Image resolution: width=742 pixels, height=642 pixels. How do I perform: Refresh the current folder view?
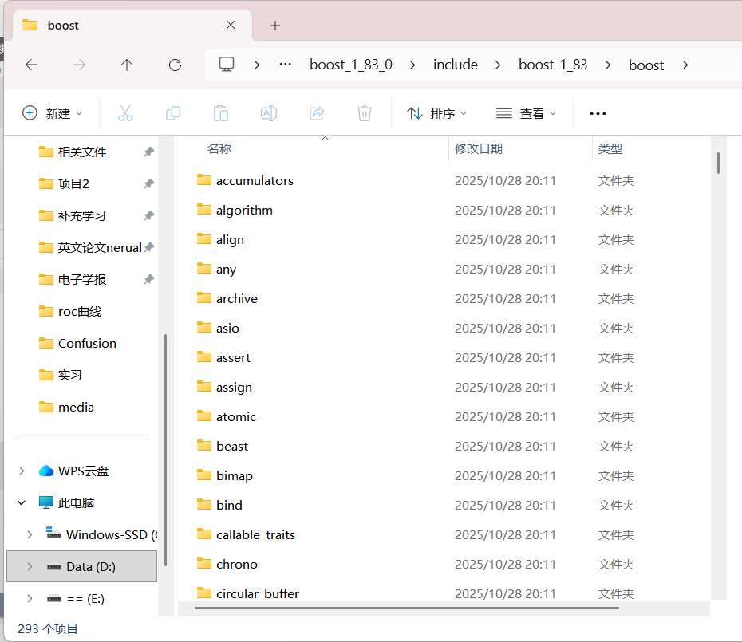coord(175,65)
